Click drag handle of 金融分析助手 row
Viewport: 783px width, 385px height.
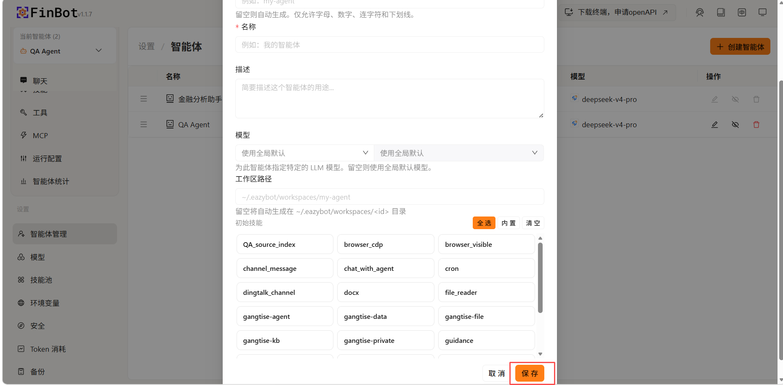click(x=144, y=99)
